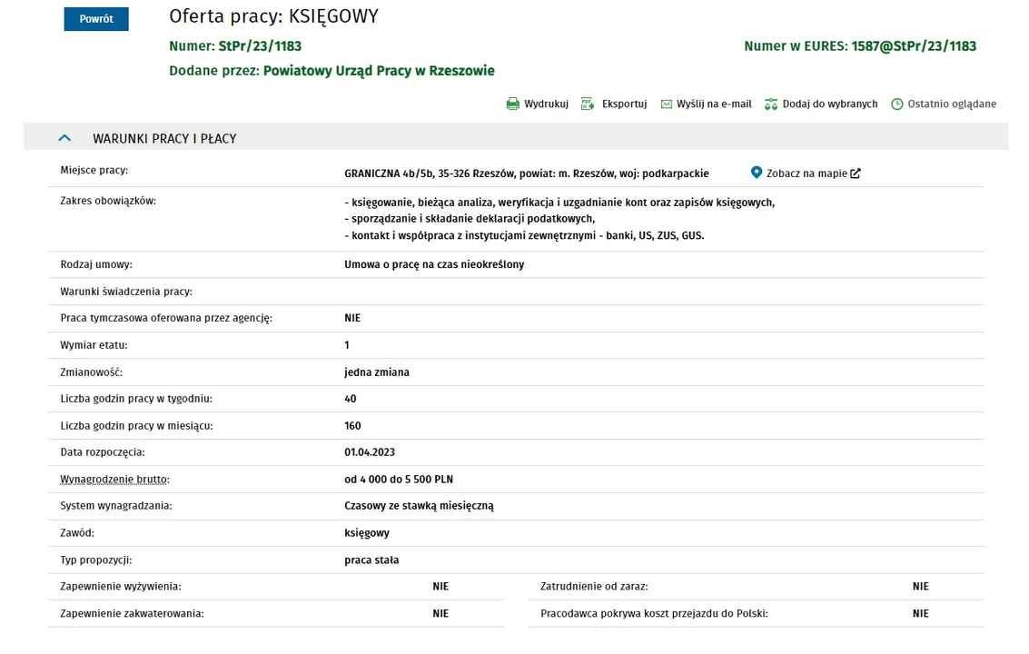Click the salary value od 4 000 do 5 500 PLN

399,480
